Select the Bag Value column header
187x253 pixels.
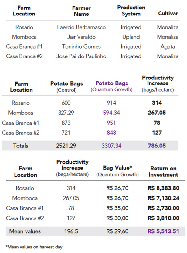pos(117,171)
